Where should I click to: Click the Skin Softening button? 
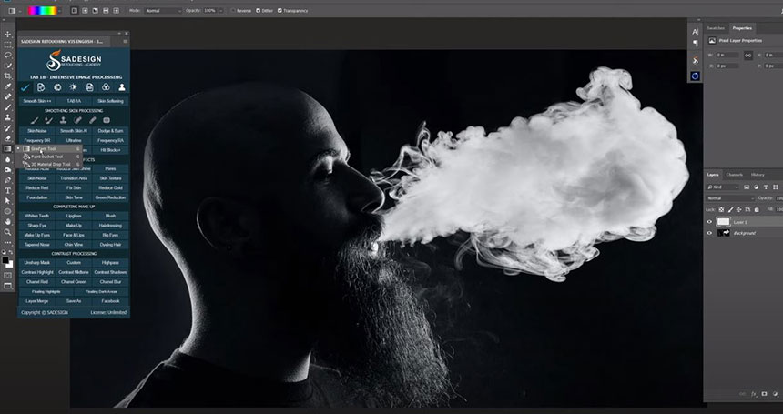coord(110,101)
